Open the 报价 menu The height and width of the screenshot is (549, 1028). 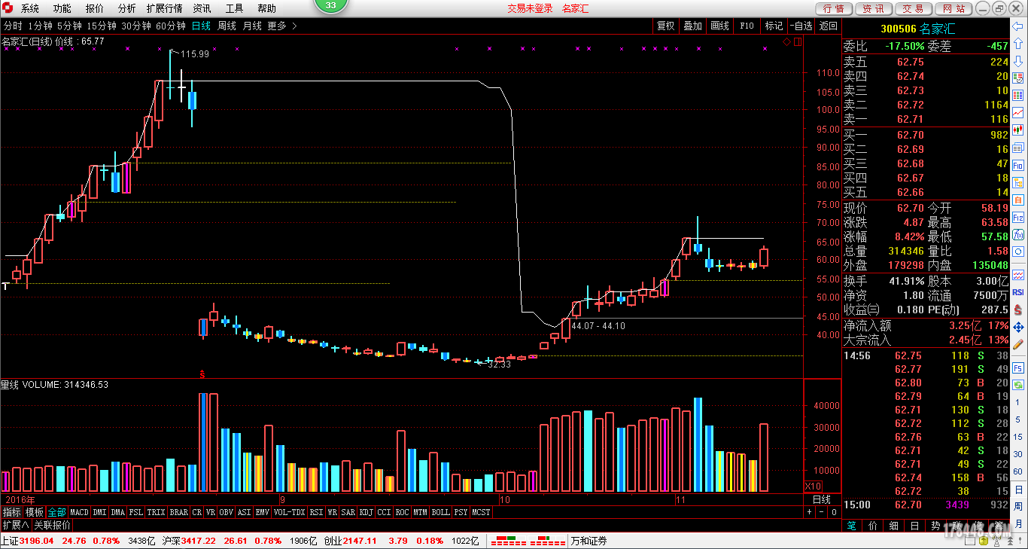click(x=95, y=8)
